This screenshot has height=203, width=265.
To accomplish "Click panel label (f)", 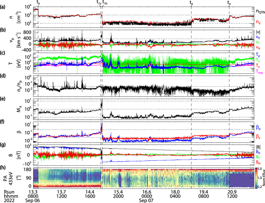I will pos(2,122).
